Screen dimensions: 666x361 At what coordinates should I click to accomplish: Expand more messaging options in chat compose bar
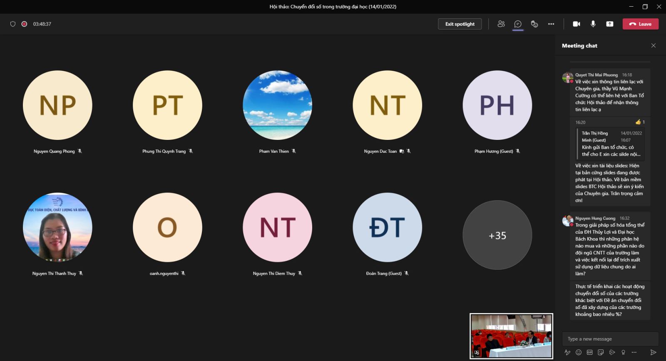pos(634,352)
